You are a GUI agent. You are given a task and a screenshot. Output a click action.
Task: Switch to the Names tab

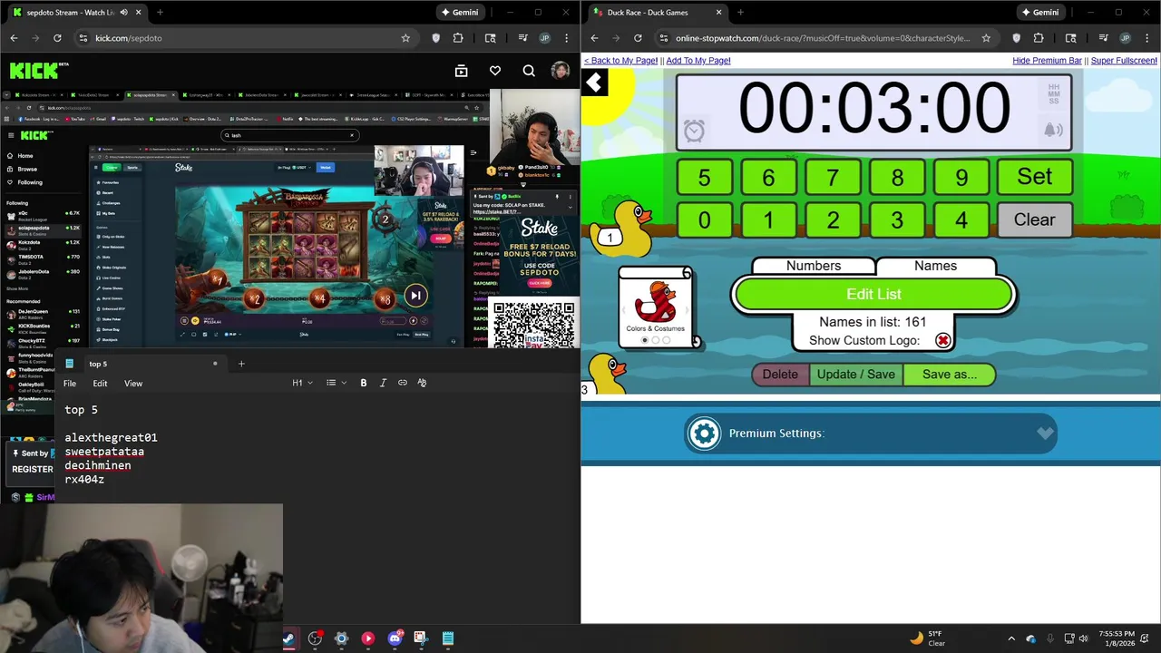[935, 266]
